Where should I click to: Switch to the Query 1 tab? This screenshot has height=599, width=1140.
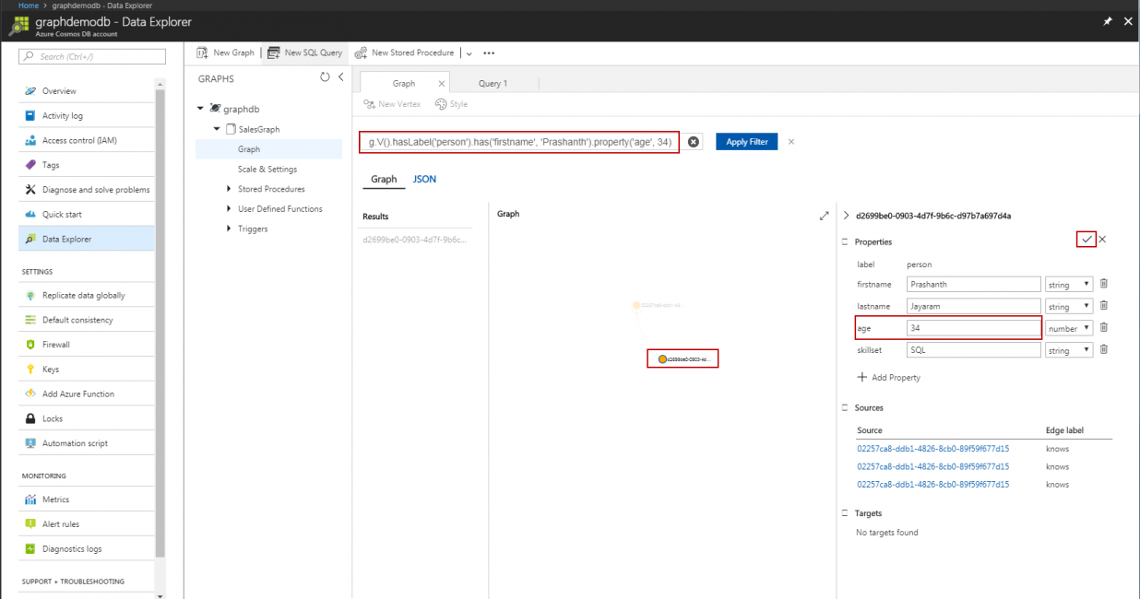point(493,83)
